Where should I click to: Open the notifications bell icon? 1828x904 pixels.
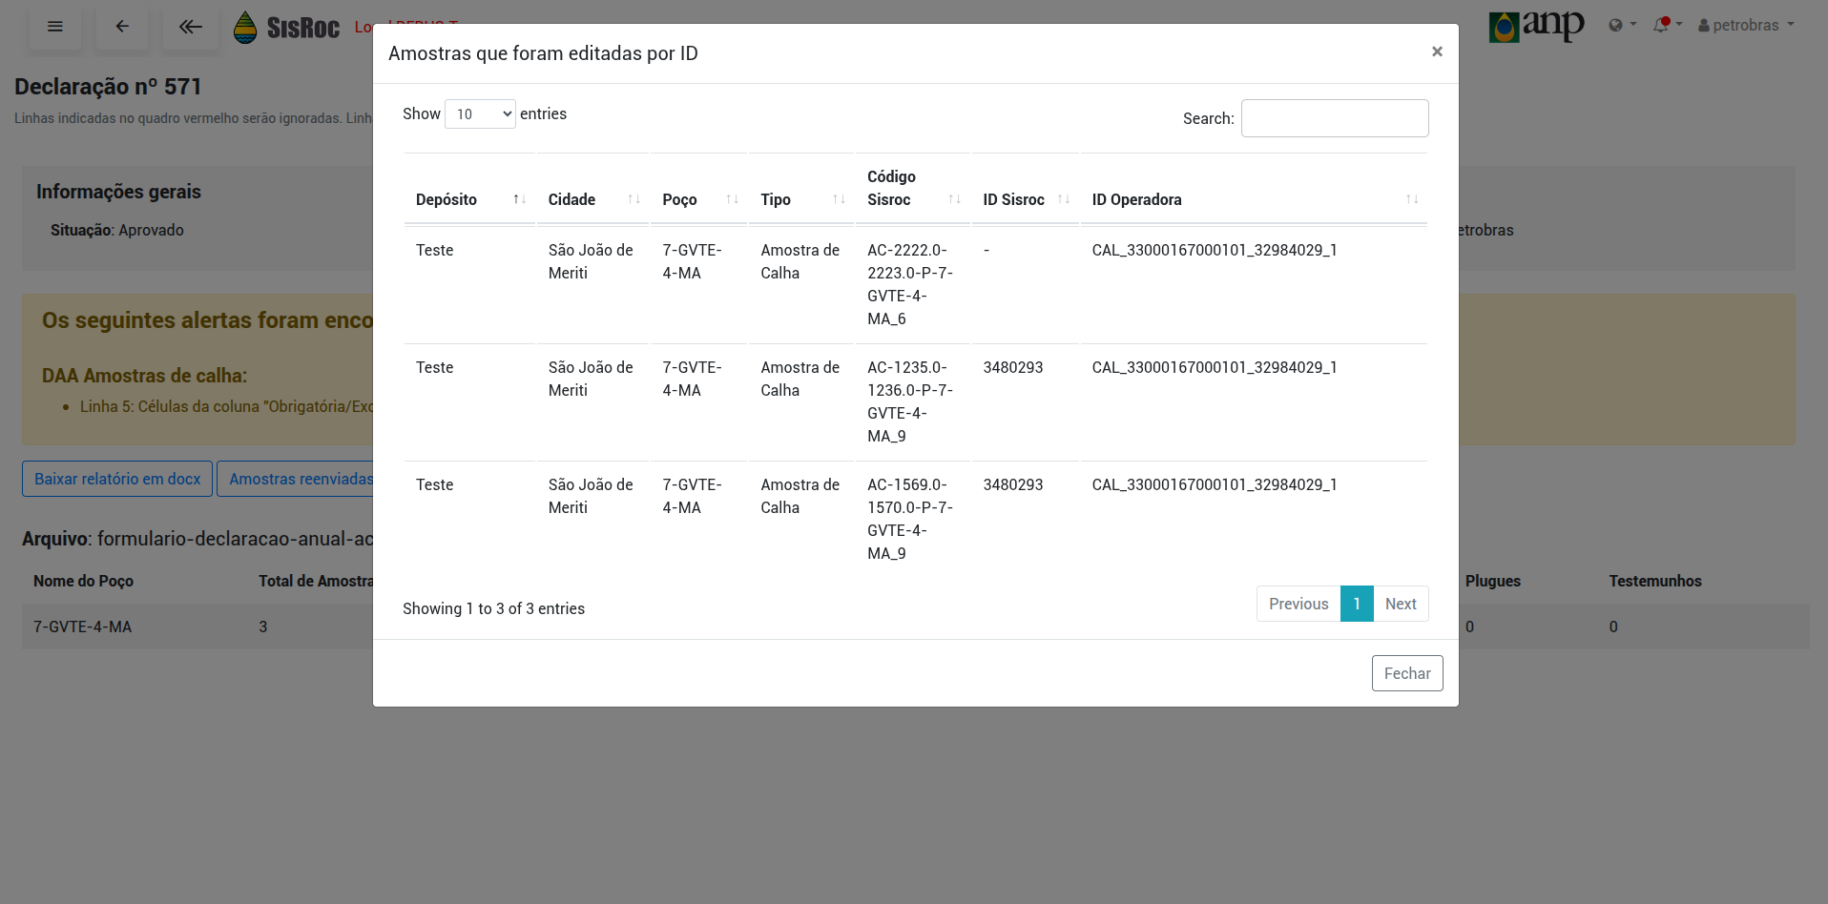(1666, 25)
